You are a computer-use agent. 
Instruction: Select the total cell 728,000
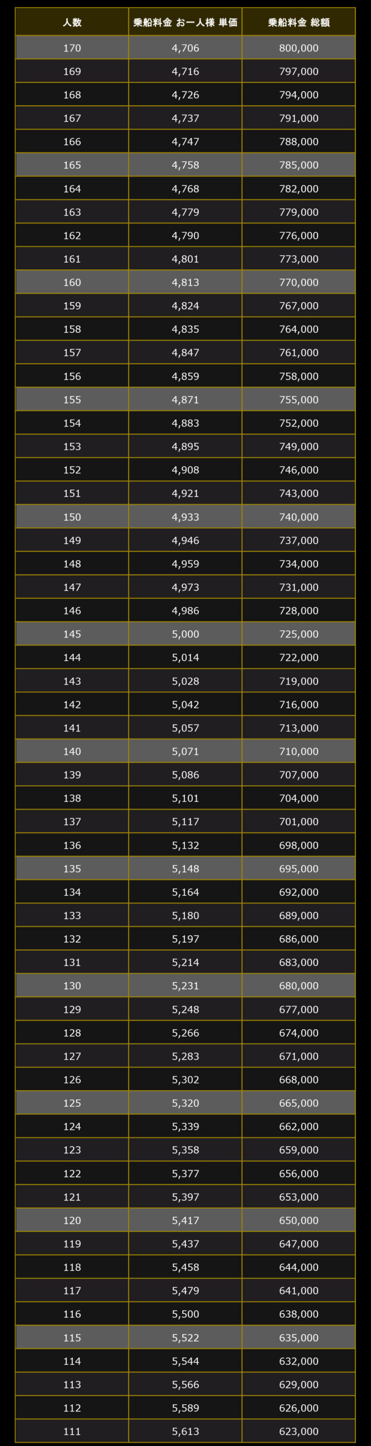(x=299, y=611)
